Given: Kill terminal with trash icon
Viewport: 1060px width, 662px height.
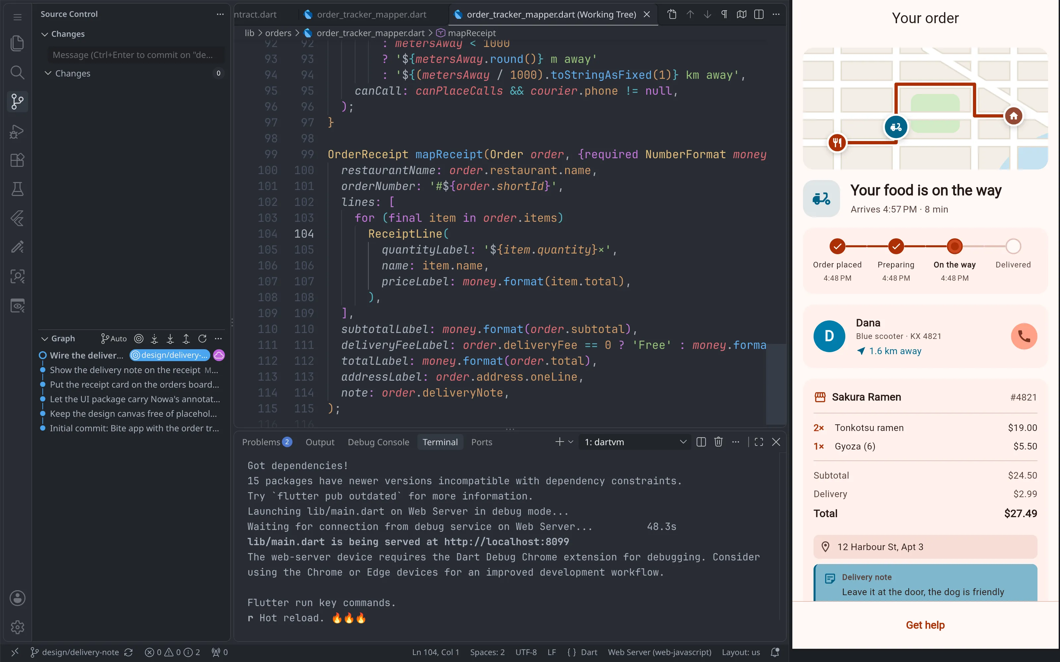Looking at the screenshot, I should click(x=718, y=442).
